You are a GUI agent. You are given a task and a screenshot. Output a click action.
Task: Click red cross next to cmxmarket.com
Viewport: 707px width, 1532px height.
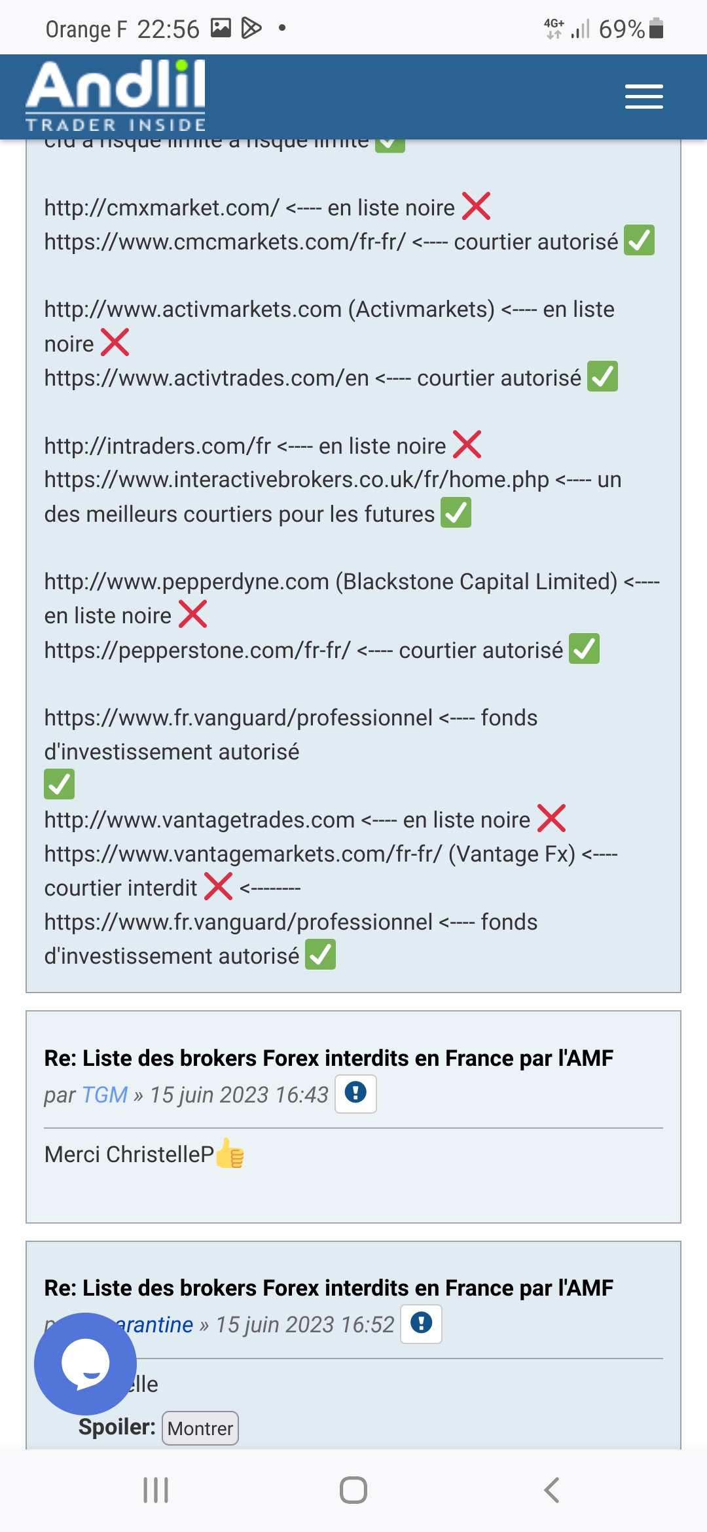tap(476, 206)
